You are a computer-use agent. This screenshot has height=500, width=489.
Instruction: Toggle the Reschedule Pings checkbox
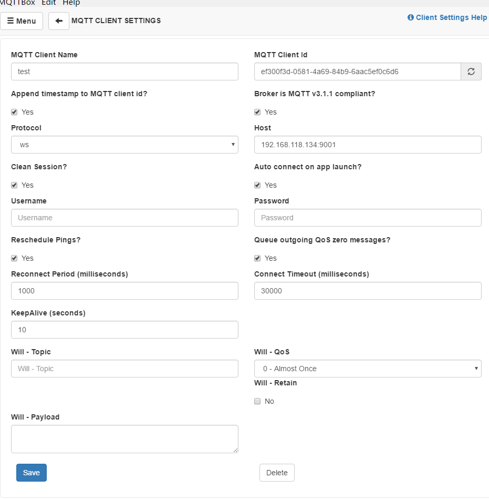coord(14,258)
